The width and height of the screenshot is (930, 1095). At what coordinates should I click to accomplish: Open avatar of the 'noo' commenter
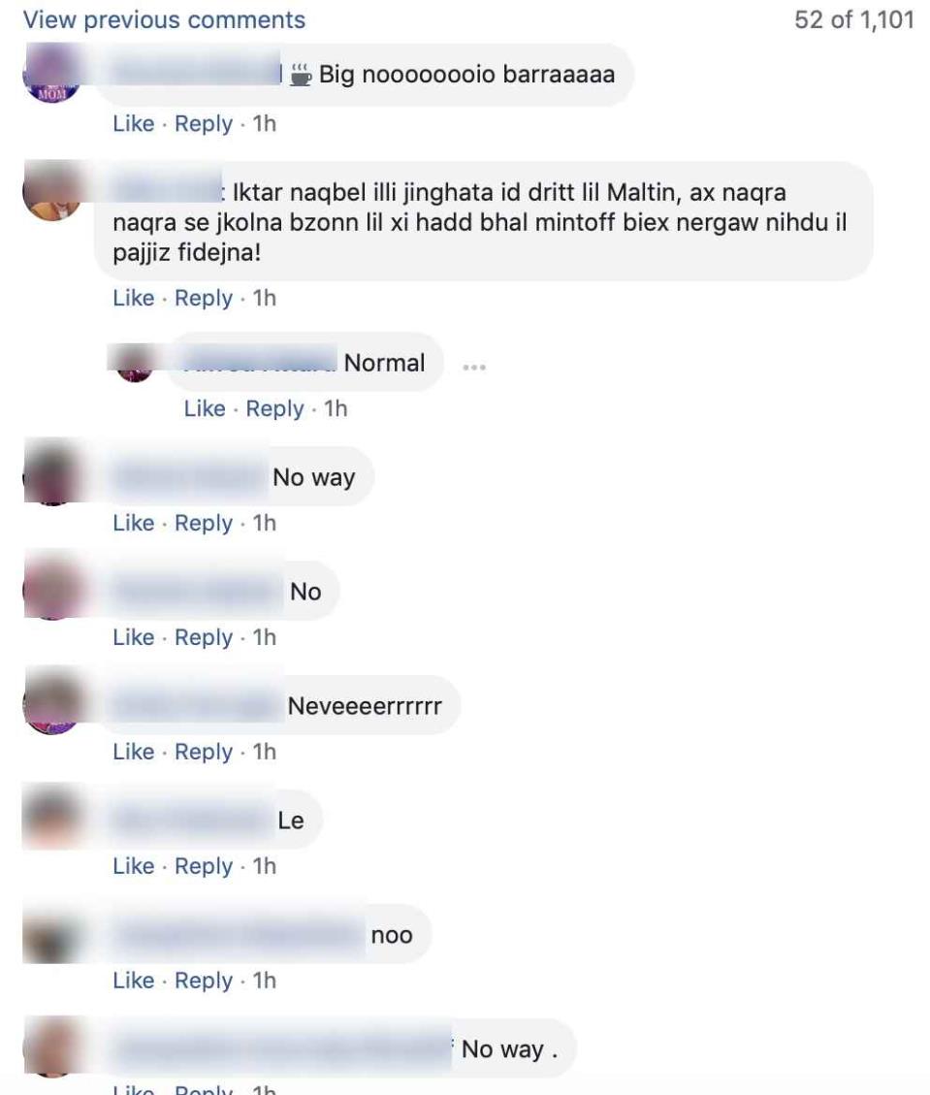[52, 934]
